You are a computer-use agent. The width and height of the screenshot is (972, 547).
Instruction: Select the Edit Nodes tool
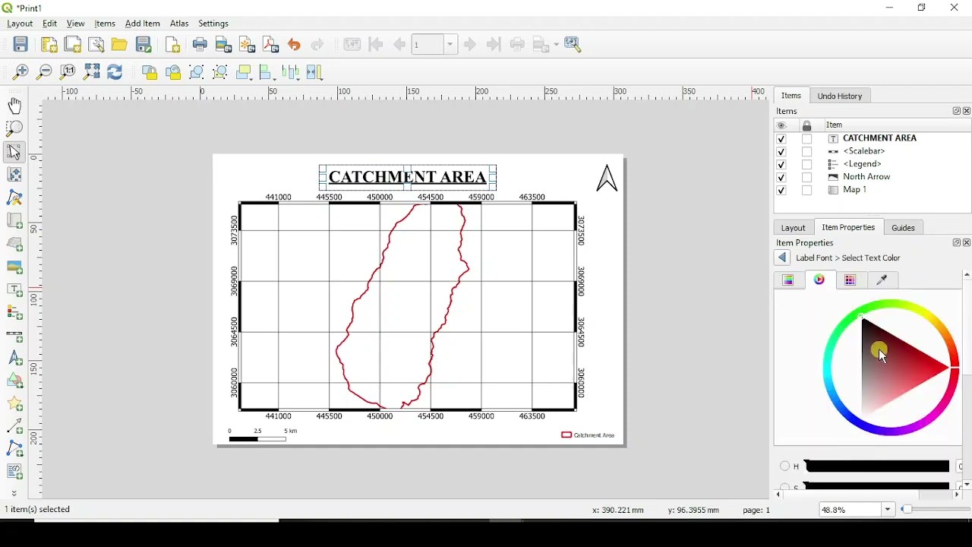14,198
